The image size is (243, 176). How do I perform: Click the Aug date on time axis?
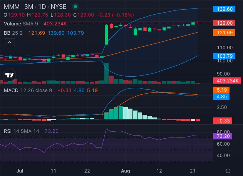point(126,171)
